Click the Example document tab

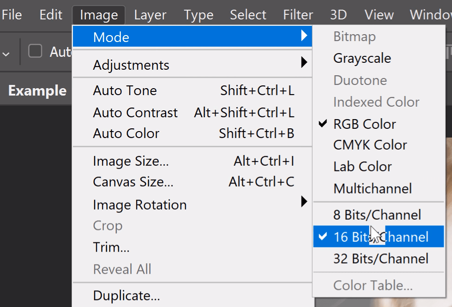click(x=37, y=90)
